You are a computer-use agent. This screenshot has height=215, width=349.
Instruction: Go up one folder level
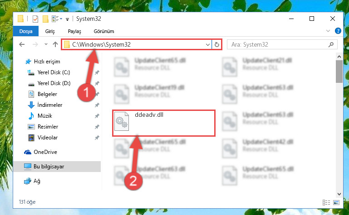(x=55, y=44)
